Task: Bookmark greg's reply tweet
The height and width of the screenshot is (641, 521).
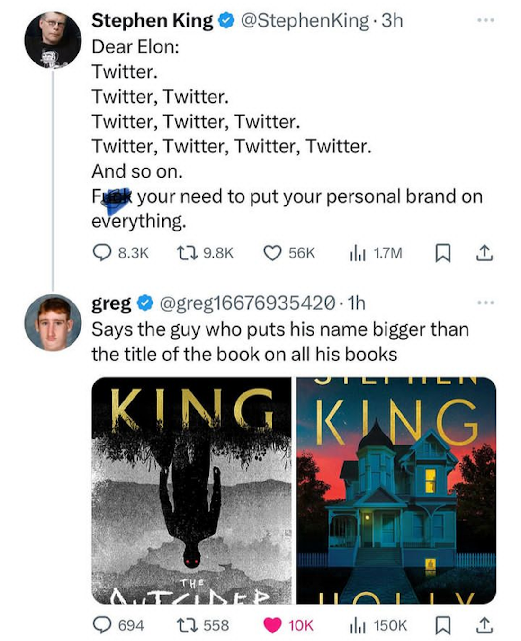Action: click(x=442, y=625)
